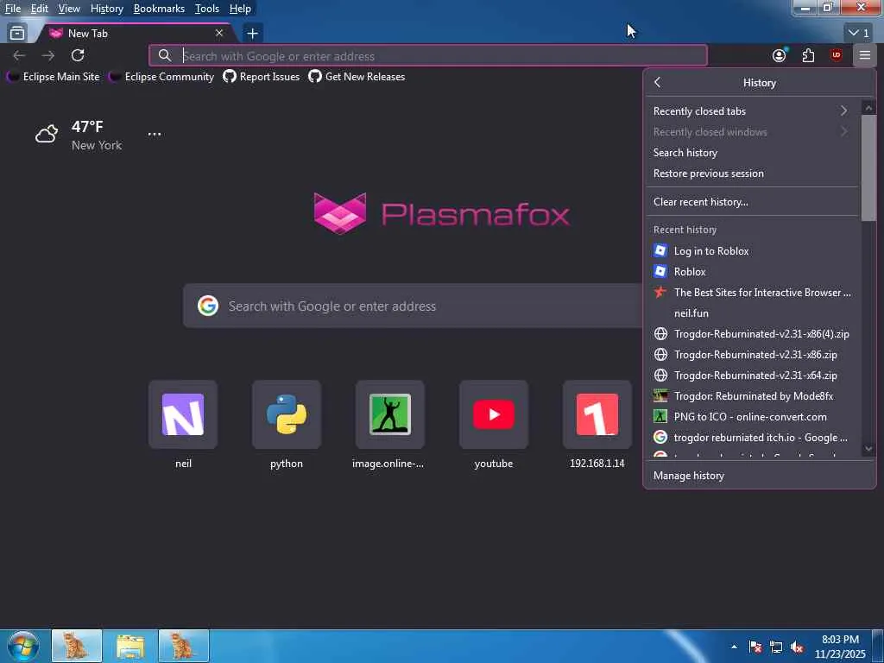This screenshot has height=663, width=884.
Task: Open neil.fun history entry
Action: (x=751, y=313)
